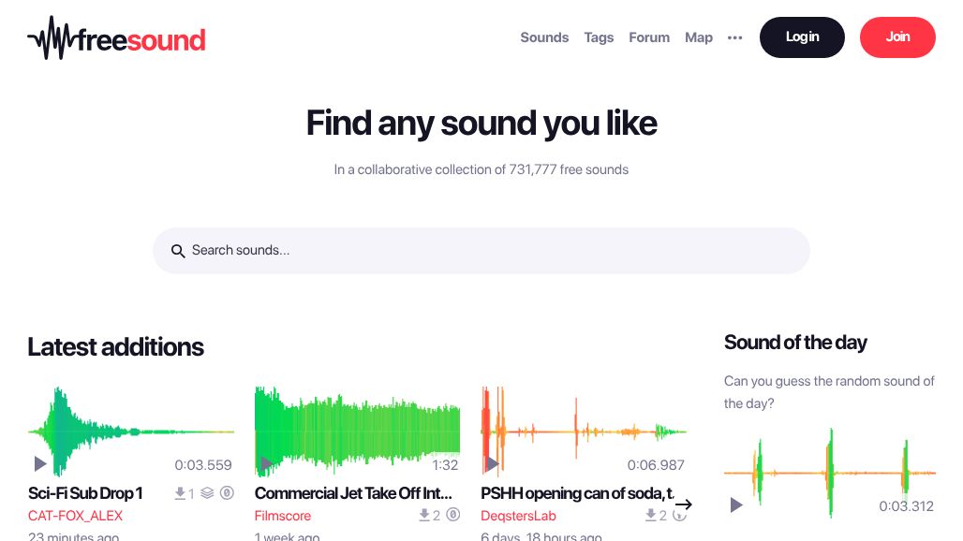963x541 pixels.
Task: Click the Latest additions heading
Action: tap(115, 347)
